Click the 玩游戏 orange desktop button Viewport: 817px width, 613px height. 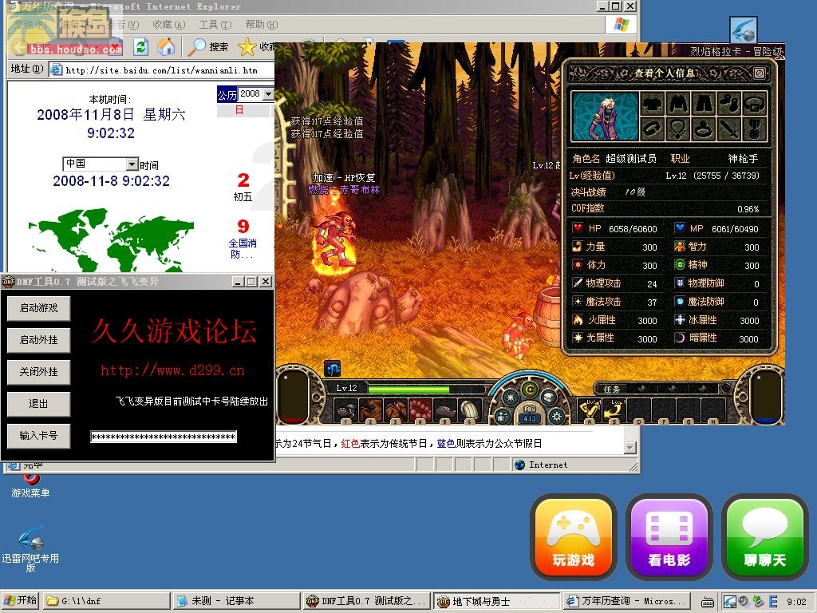click(574, 537)
